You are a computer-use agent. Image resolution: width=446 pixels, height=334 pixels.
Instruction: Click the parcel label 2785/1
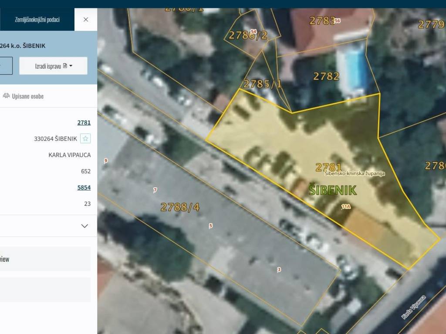(262, 83)
